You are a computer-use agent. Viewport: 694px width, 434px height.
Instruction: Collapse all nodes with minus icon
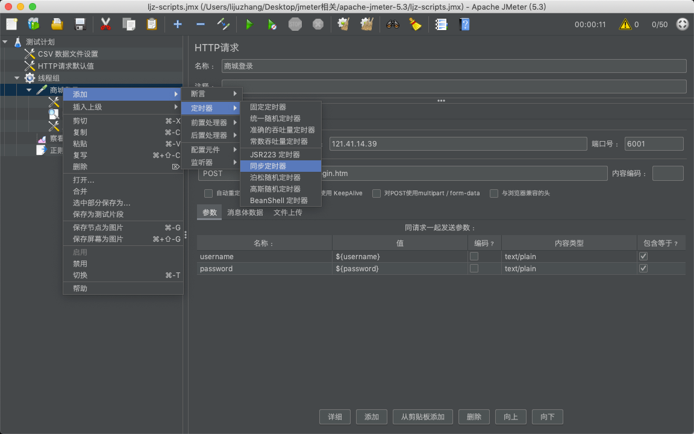click(201, 24)
